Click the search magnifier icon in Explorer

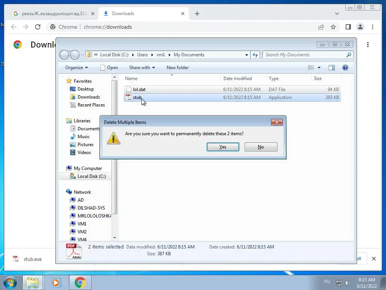pyautogui.click(x=349, y=55)
